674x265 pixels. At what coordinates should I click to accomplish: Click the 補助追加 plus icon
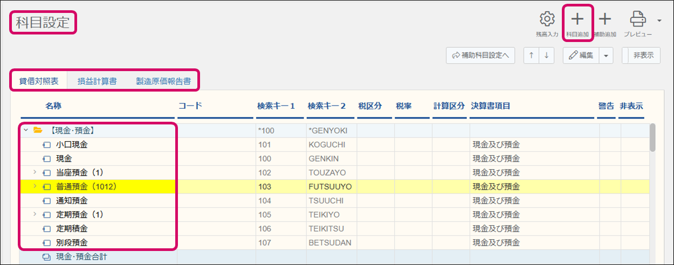tap(605, 19)
